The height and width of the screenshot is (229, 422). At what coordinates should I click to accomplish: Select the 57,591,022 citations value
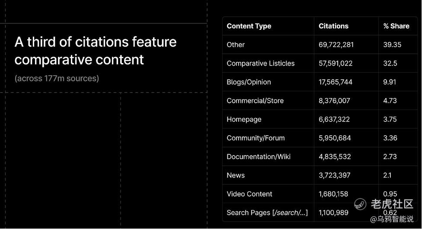click(336, 63)
